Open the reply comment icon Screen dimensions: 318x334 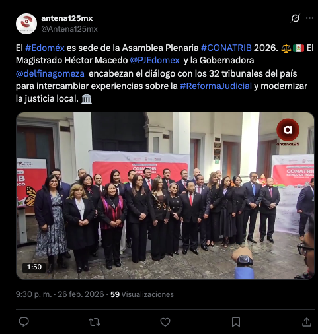click(24, 322)
